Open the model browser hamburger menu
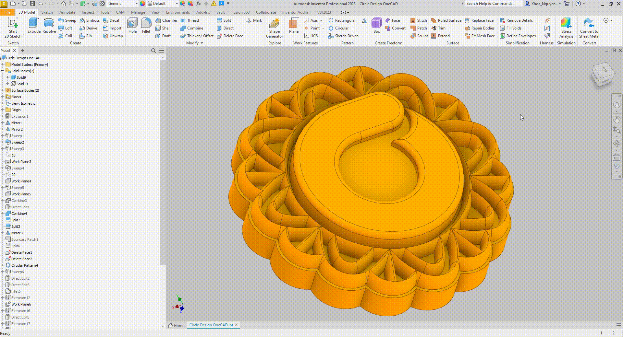The image size is (623, 337). (x=162, y=51)
